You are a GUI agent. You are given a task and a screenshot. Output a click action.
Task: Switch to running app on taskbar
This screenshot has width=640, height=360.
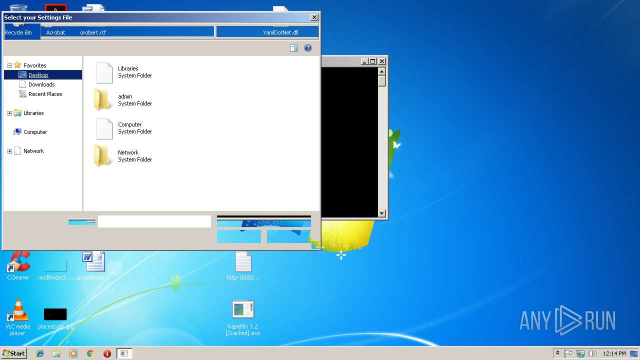click(124, 353)
